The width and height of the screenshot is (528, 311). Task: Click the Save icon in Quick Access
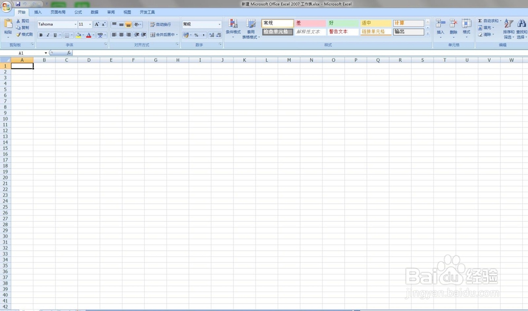point(18,4)
